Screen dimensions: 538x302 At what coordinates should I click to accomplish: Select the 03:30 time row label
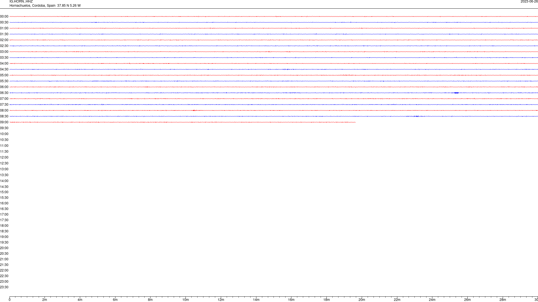[4, 58]
